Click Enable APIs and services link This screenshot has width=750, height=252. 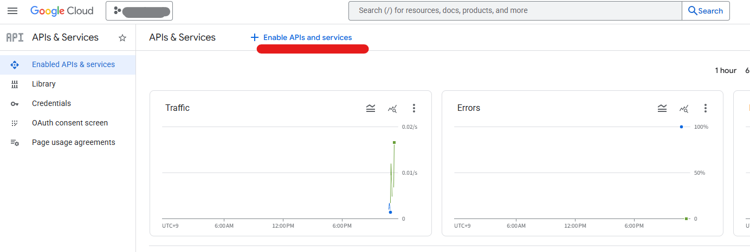[307, 37]
